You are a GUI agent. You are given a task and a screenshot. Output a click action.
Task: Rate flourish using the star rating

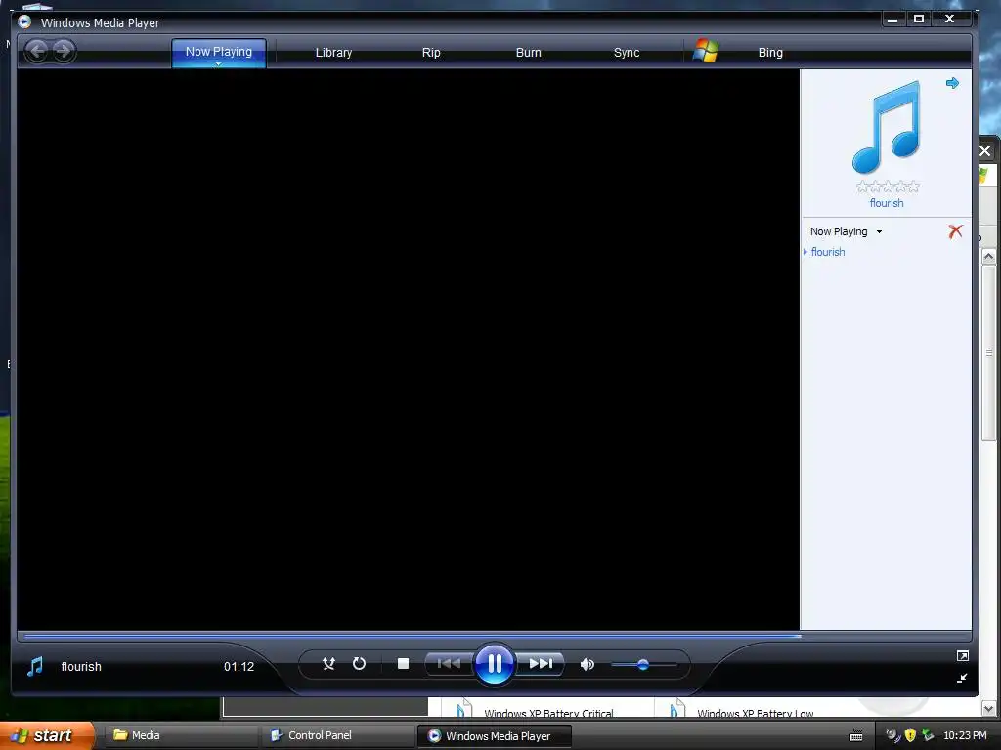(x=888, y=187)
